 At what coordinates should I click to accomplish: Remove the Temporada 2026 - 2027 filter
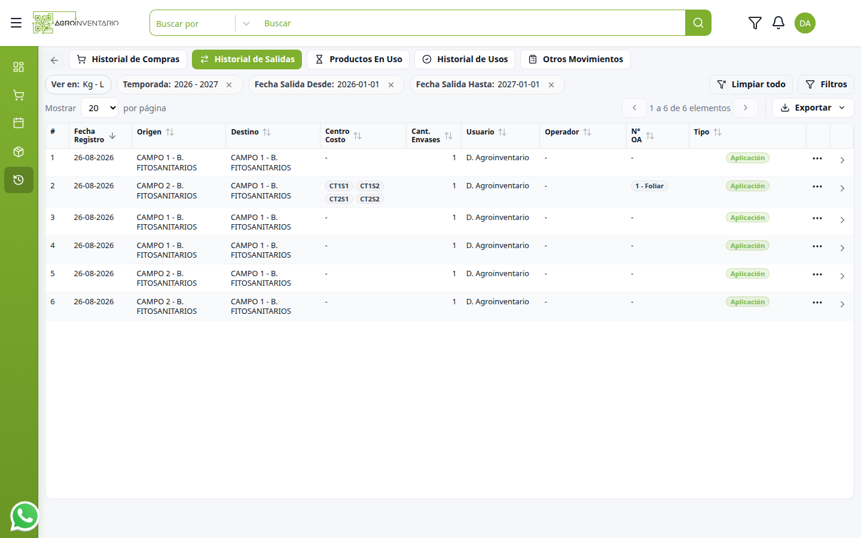tap(229, 85)
